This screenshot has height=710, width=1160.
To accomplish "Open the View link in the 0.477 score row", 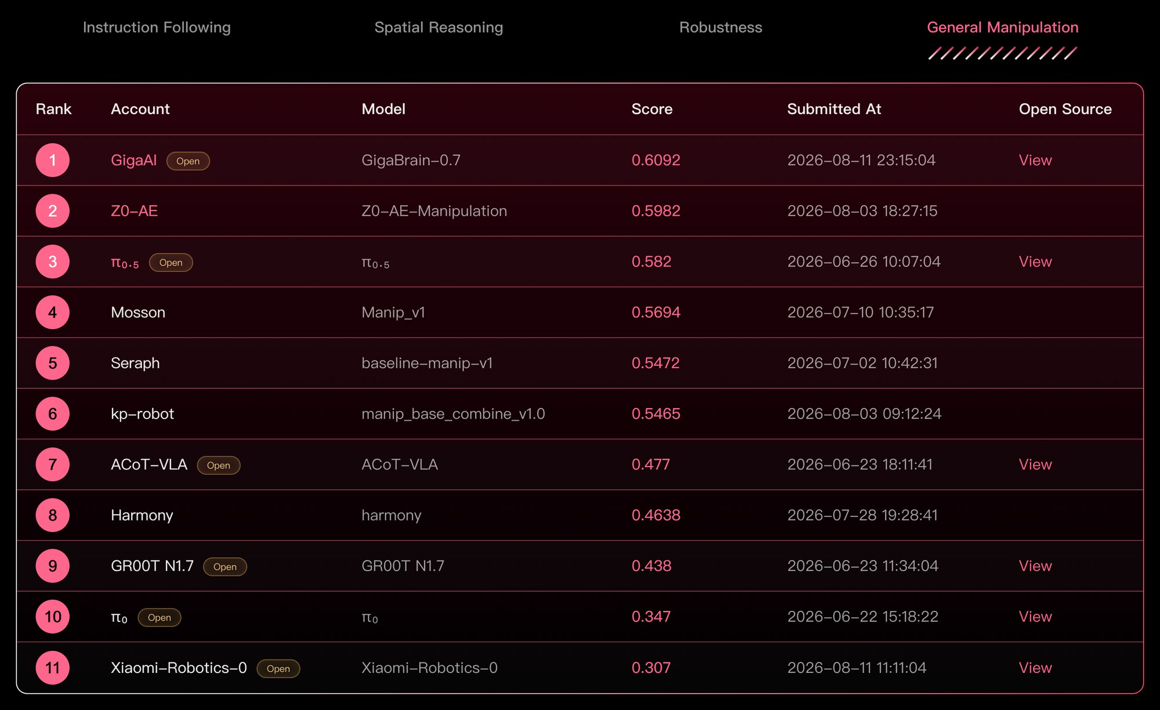I will point(1035,464).
